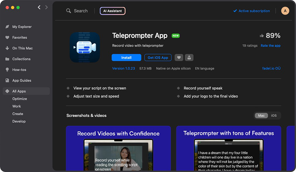This screenshot has height=172, width=296.
Task: Select the Create category
Action: (x=18, y=114)
